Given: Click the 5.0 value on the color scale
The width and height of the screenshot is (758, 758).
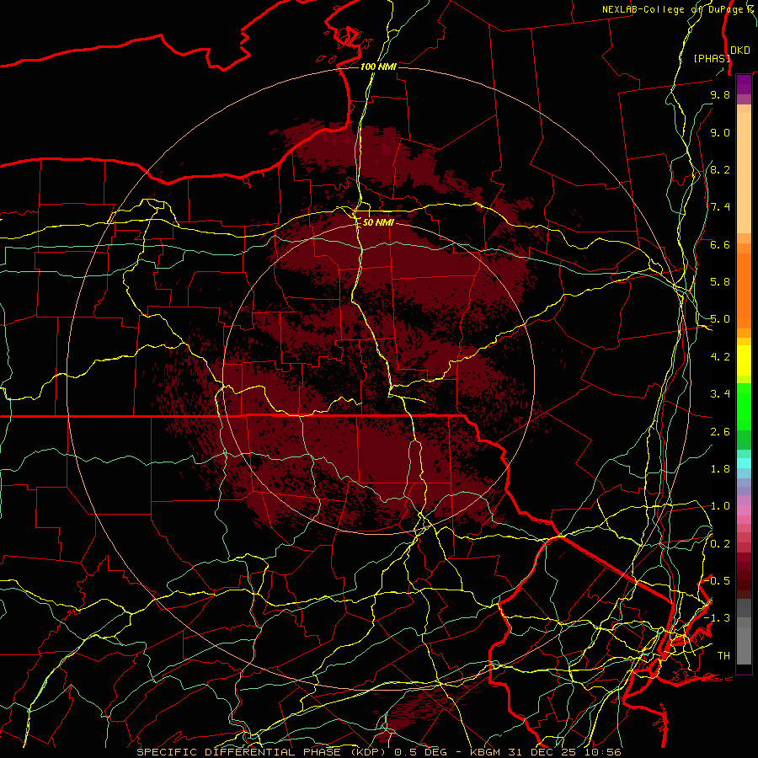Looking at the screenshot, I should pos(720,319).
